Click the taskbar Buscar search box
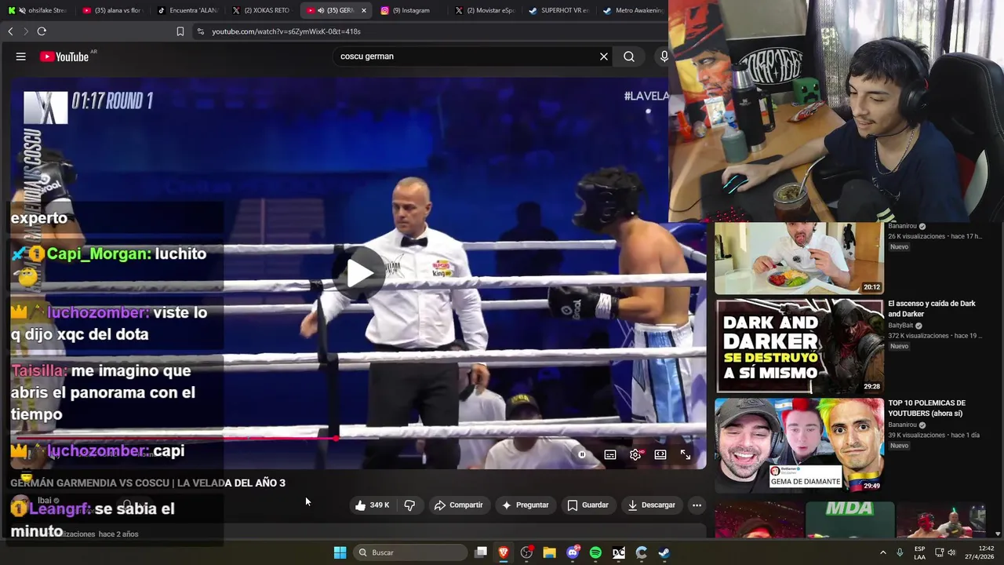The width and height of the screenshot is (1004, 565). coord(409,552)
